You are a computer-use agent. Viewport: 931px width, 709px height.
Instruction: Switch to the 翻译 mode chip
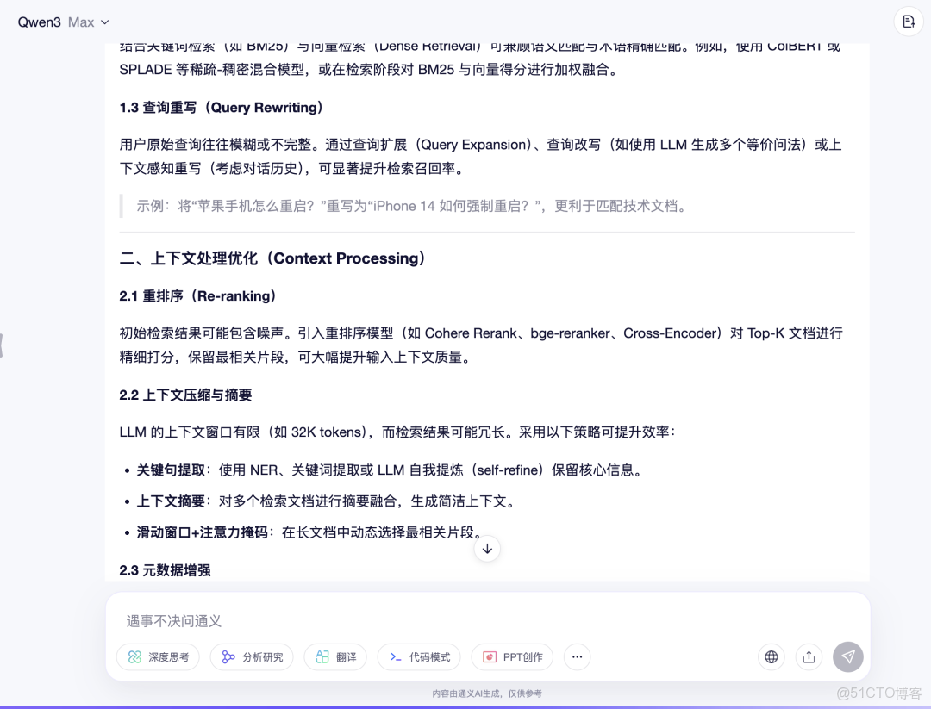coord(335,656)
